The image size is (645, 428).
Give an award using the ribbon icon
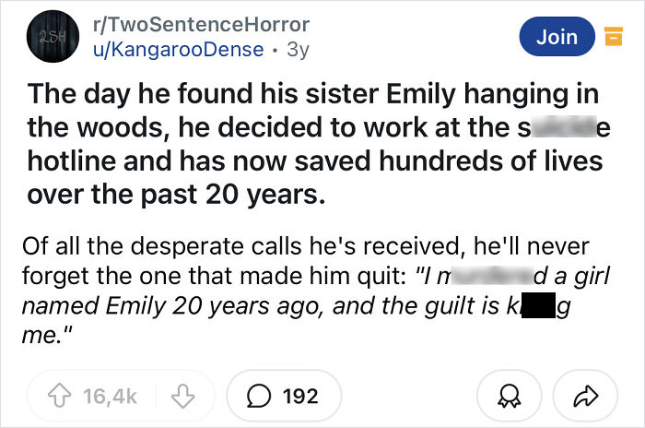[510, 396]
